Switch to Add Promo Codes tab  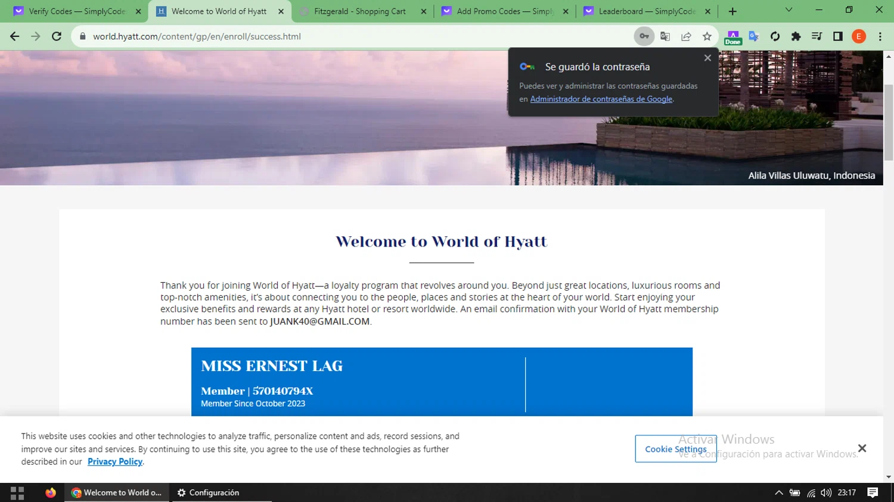coord(505,11)
